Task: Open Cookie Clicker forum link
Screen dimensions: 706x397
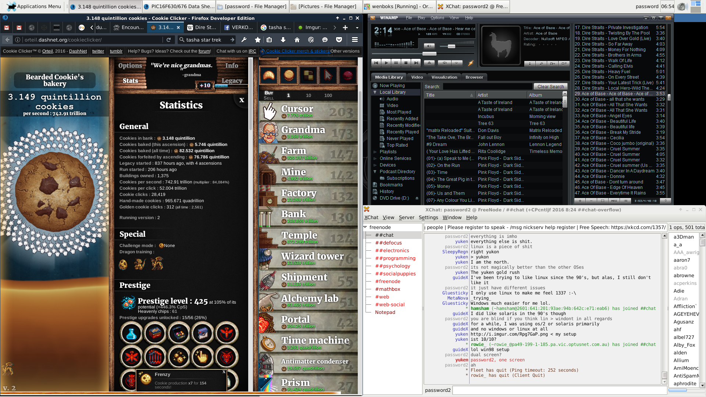Action: click(x=204, y=51)
